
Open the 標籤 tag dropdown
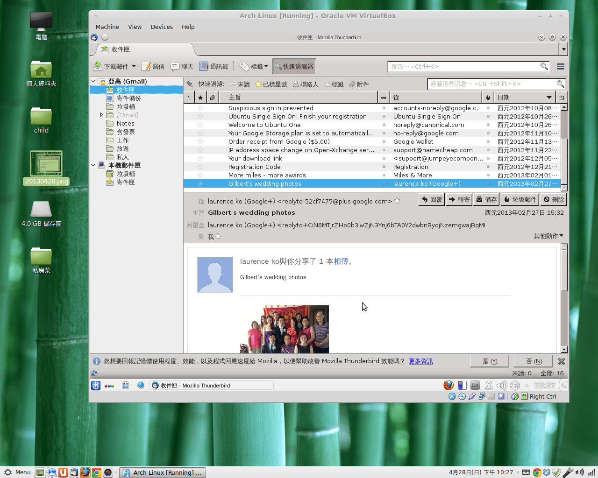click(x=254, y=66)
